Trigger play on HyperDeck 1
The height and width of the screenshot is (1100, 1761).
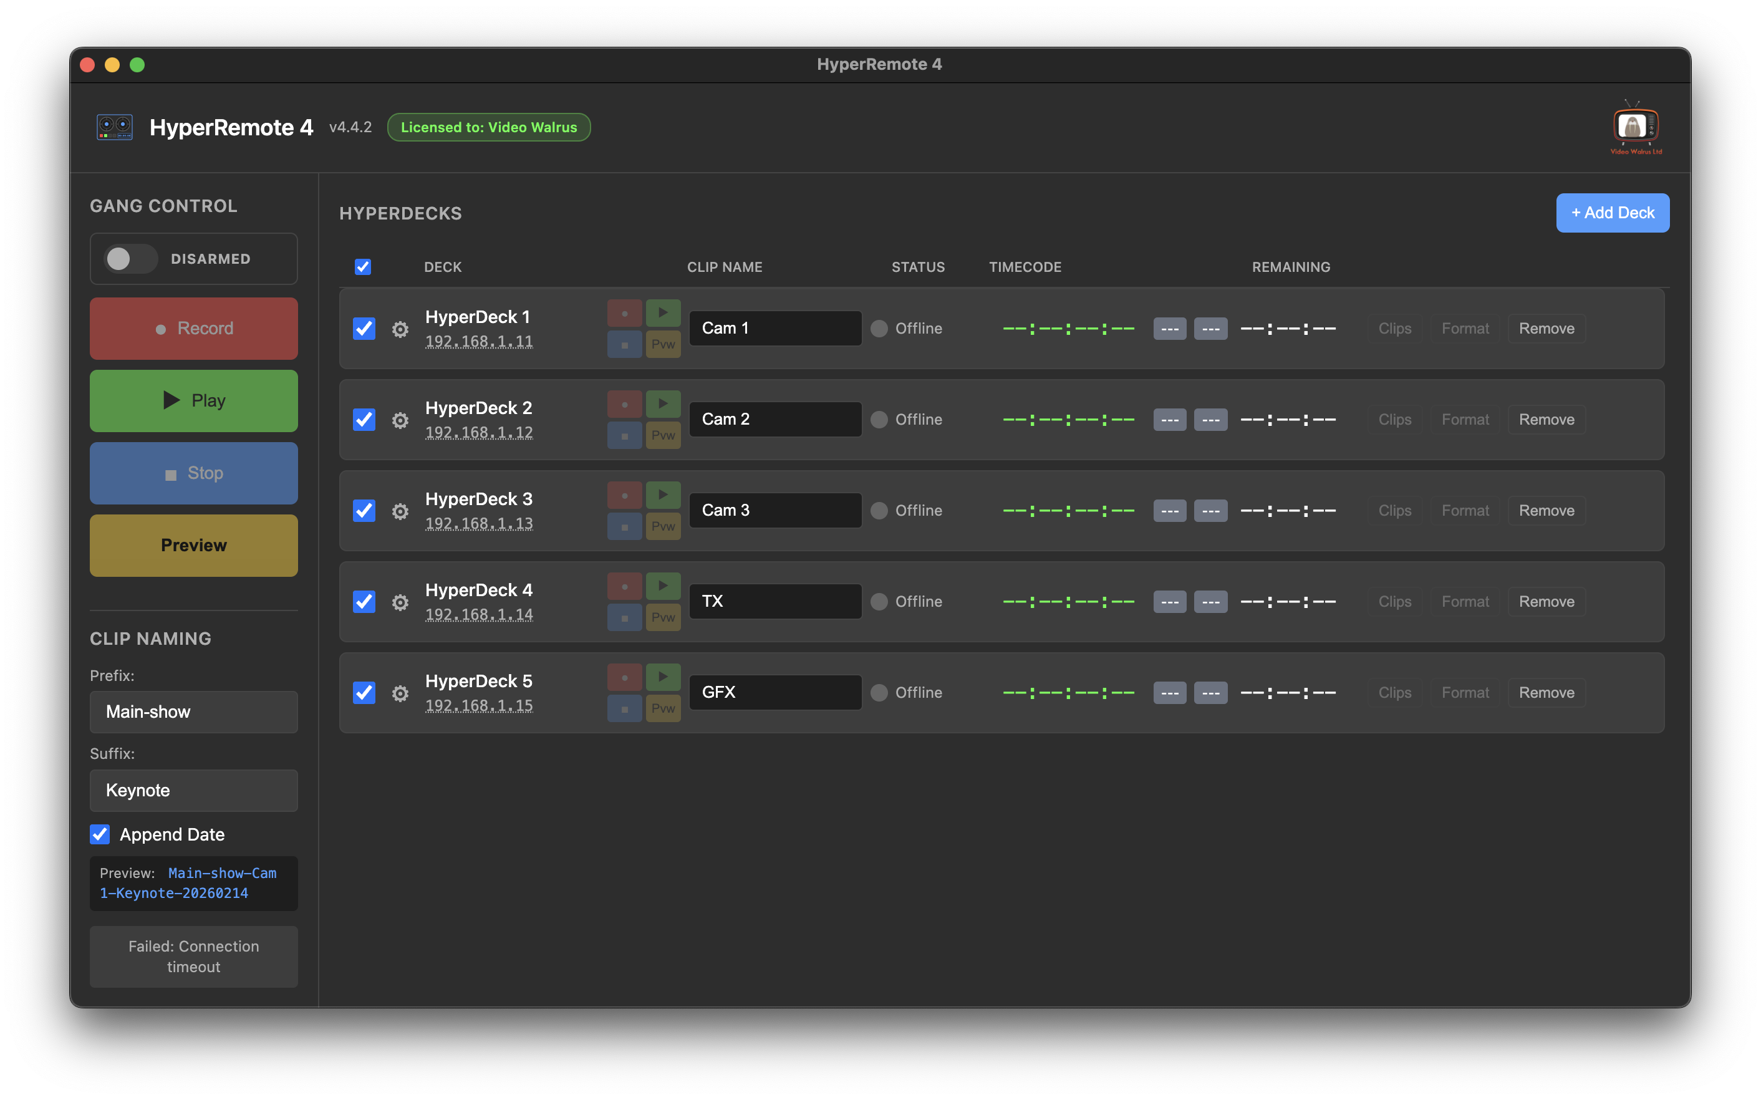tap(663, 313)
